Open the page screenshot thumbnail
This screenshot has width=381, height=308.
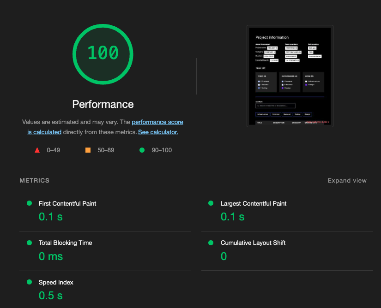coord(290,76)
